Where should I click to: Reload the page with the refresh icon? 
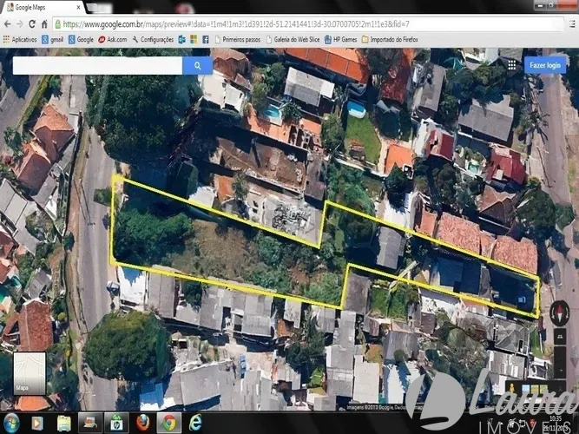(32, 24)
